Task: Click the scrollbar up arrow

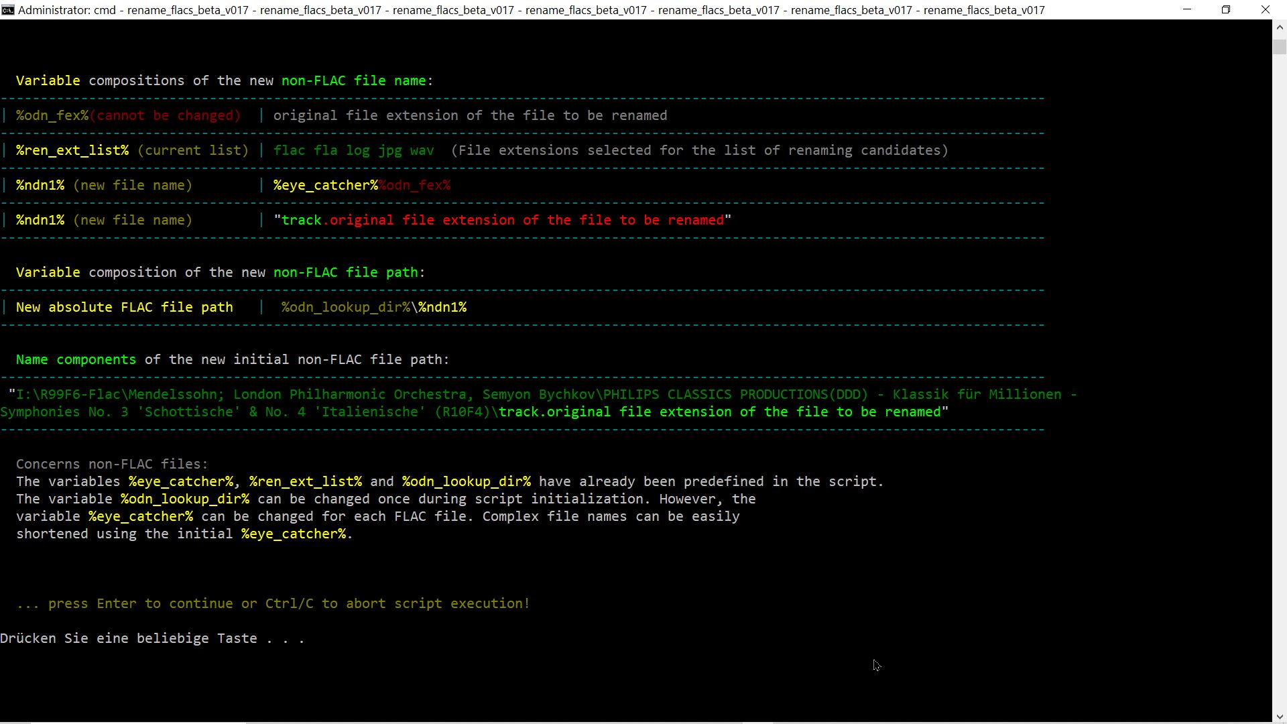Action: [1279, 27]
